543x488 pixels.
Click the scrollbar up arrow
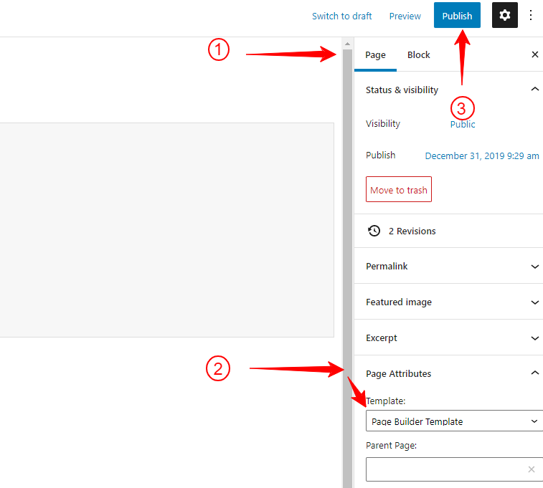(347, 44)
